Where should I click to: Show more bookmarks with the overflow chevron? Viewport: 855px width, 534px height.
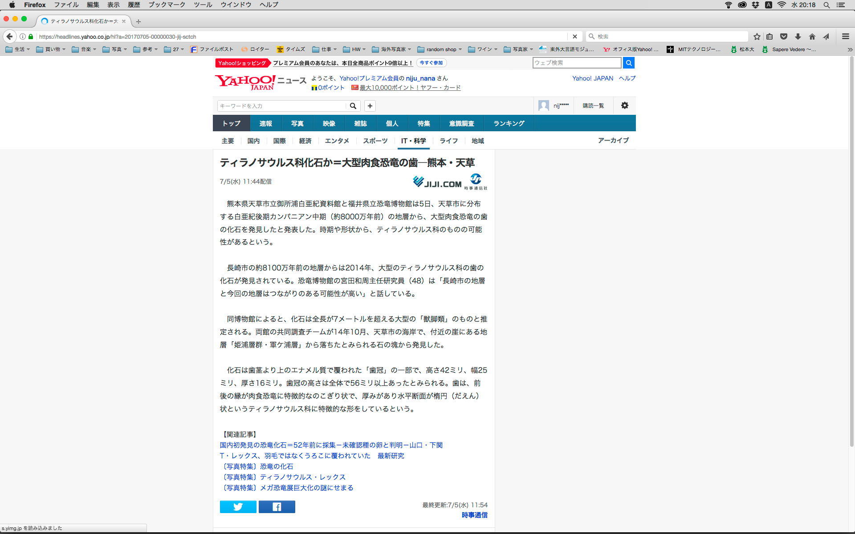click(850, 49)
